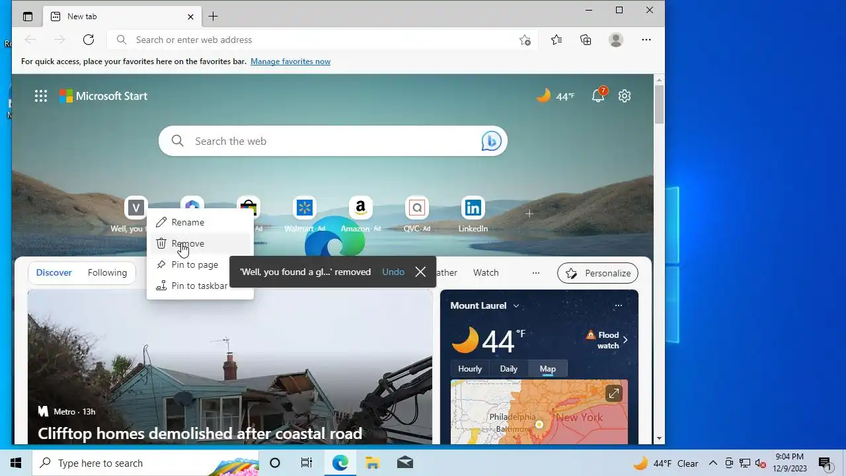Open the Action Center notifications icon

(x=826, y=463)
